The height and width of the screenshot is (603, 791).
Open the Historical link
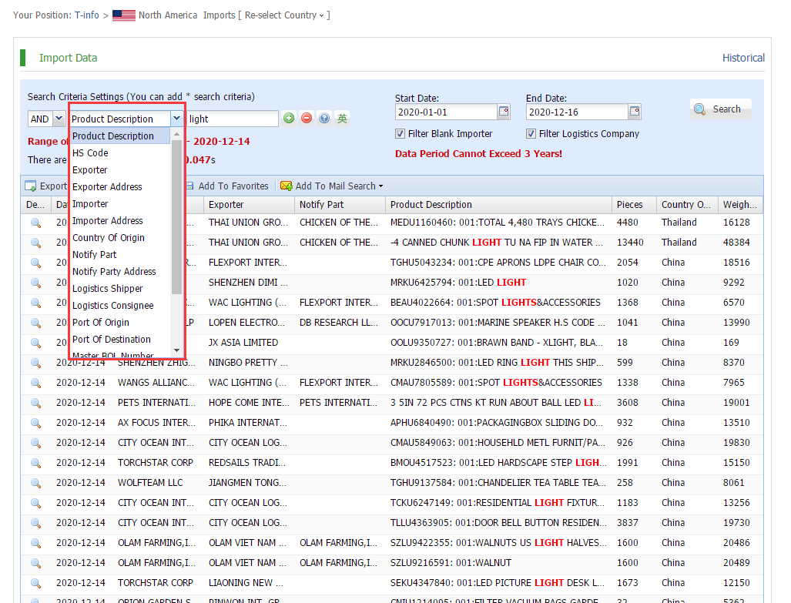pyautogui.click(x=743, y=58)
